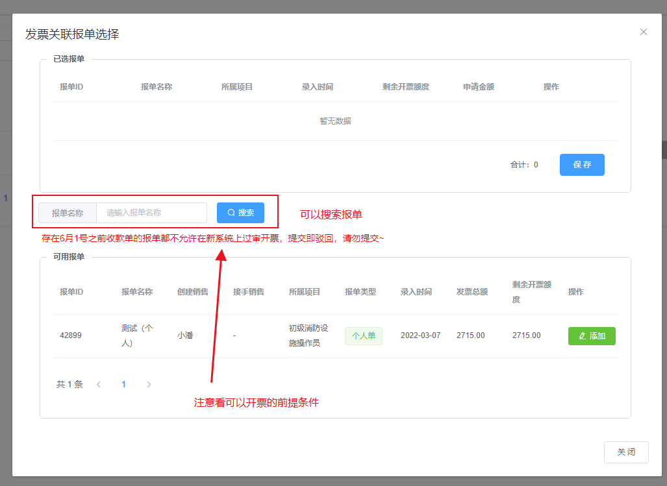Select the report ID 42899 cell
Viewport: 667px width, 486px height.
[71, 335]
